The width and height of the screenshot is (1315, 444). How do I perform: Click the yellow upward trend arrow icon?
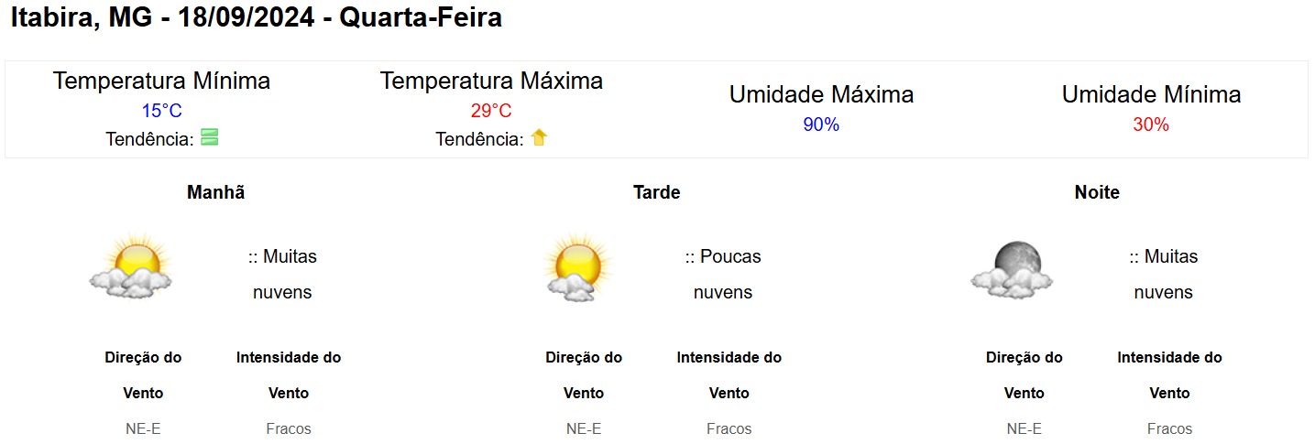pos(539,138)
